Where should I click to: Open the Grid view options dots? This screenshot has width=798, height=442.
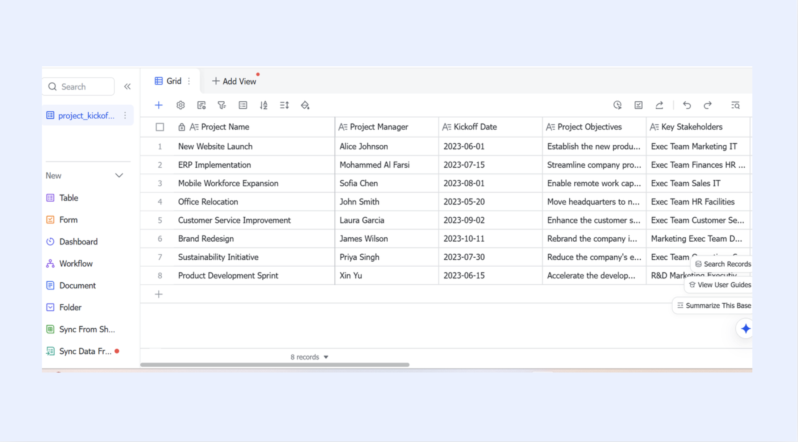[x=189, y=81]
